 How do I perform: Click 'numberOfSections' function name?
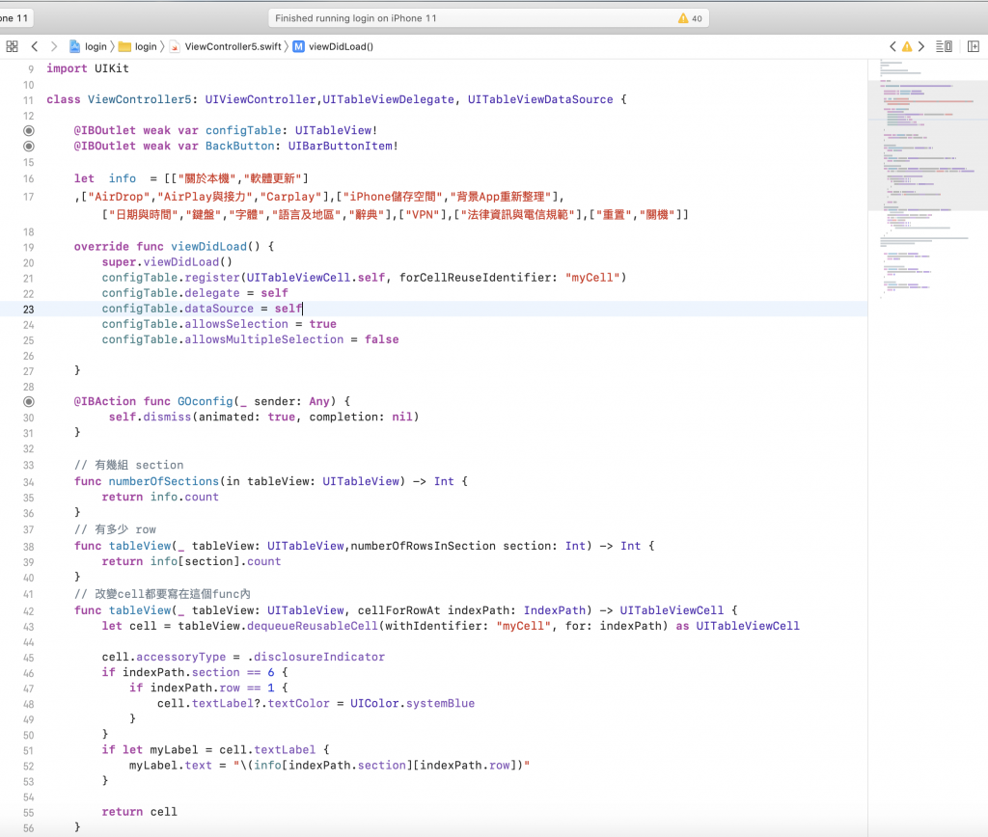(164, 481)
